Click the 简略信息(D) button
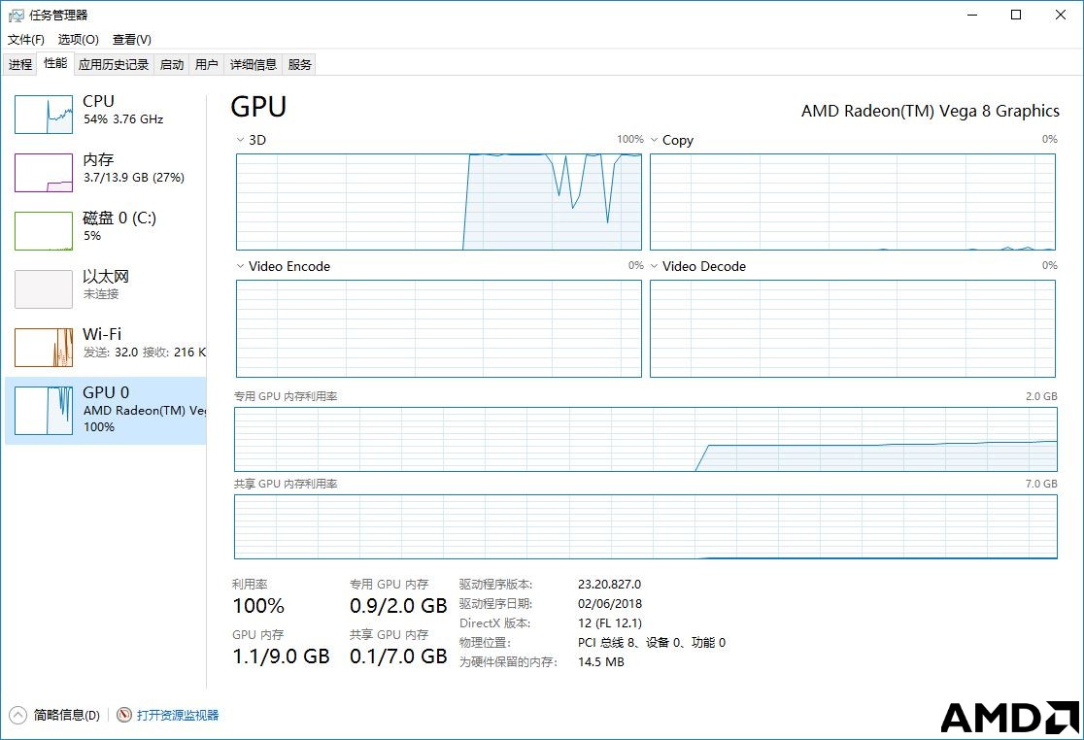1084x740 pixels. (x=66, y=715)
